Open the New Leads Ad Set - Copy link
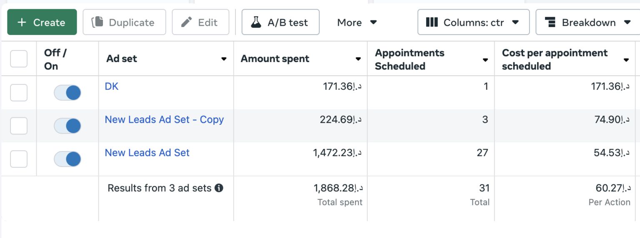Viewport: 640px width, 238px height. [x=164, y=120]
